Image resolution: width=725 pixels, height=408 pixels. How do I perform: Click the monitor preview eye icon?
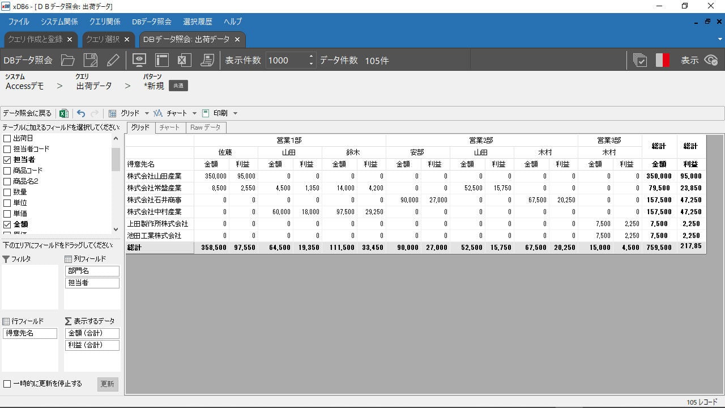(139, 60)
